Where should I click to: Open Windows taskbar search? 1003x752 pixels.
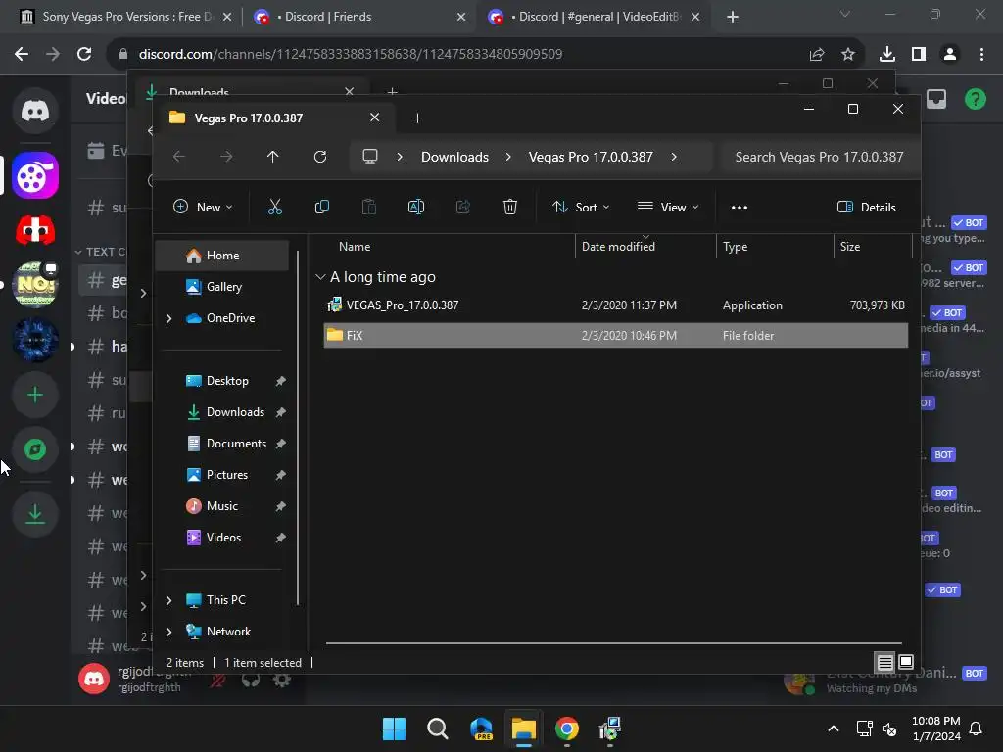(x=438, y=728)
